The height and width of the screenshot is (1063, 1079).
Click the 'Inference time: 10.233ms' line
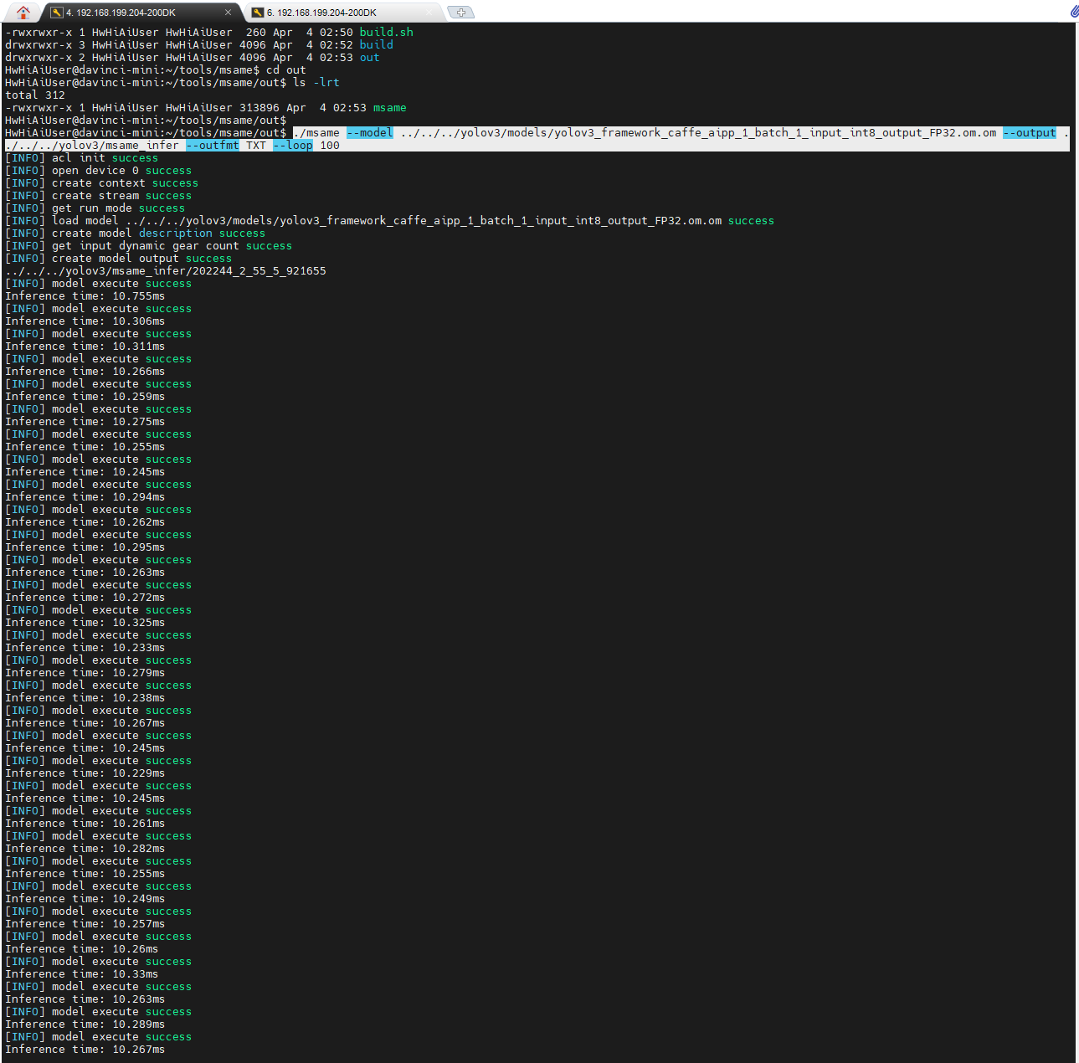tap(85, 648)
